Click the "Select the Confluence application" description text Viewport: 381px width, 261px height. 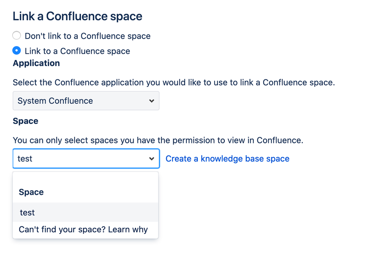(174, 83)
